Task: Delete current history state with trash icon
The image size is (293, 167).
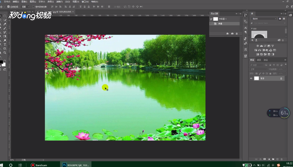Action: [237, 34]
